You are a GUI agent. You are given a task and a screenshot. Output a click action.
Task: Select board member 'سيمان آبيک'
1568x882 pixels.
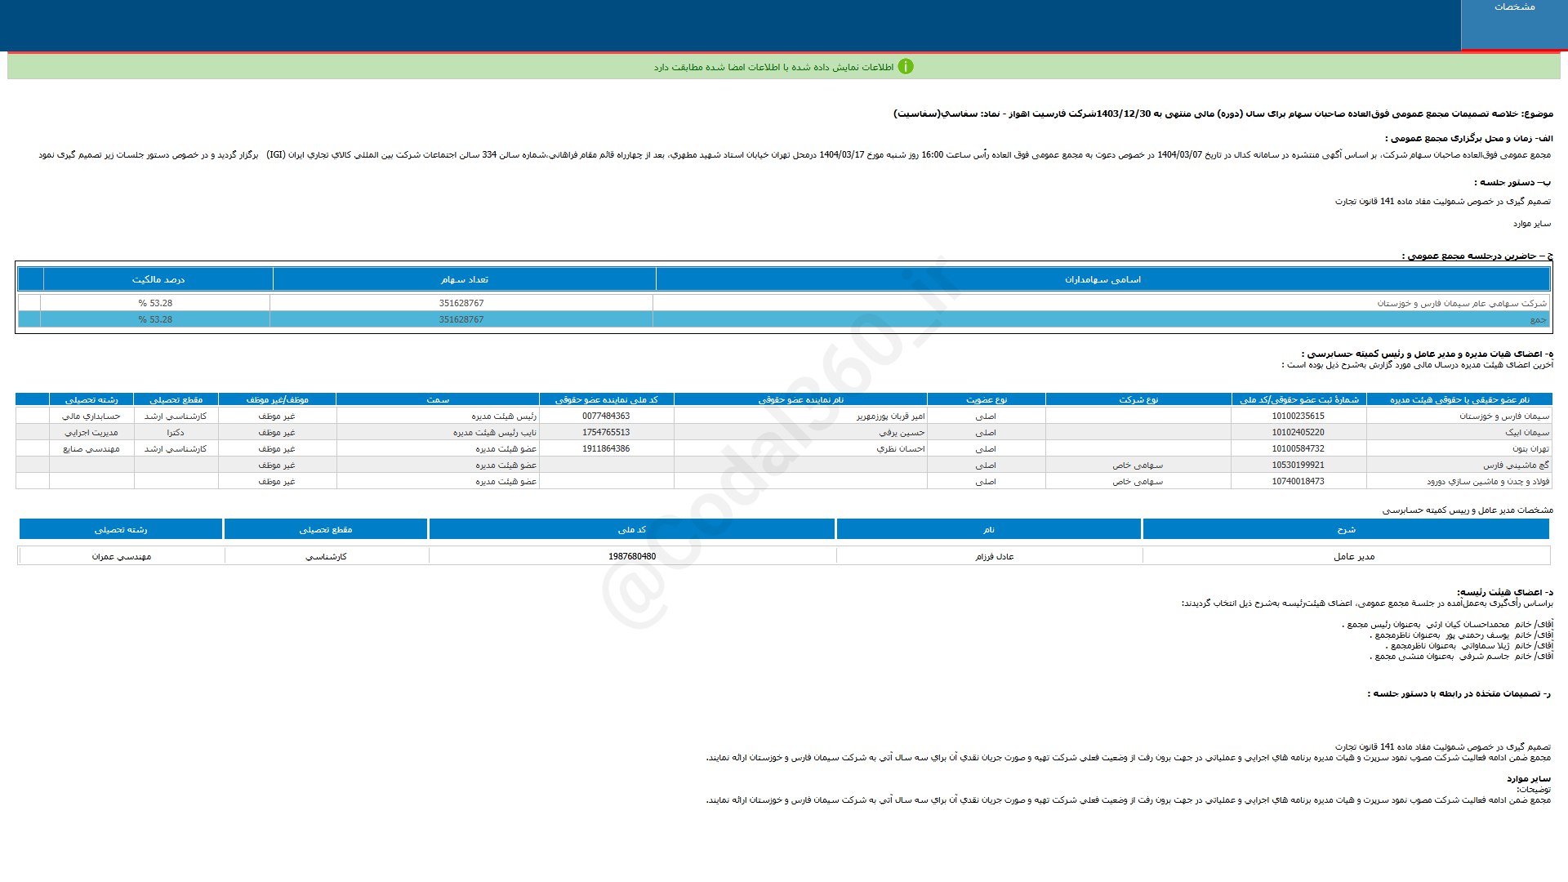tap(1527, 432)
